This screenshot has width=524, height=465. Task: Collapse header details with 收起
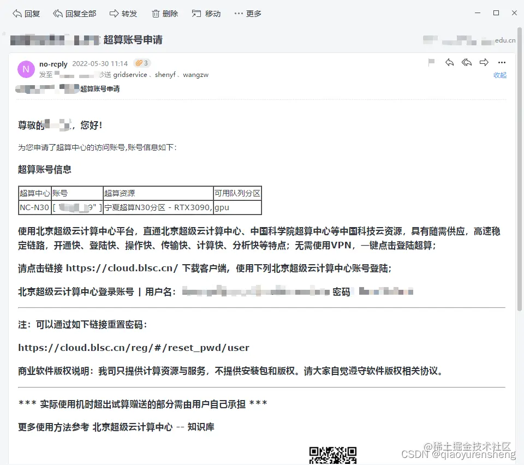tap(500, 75)
